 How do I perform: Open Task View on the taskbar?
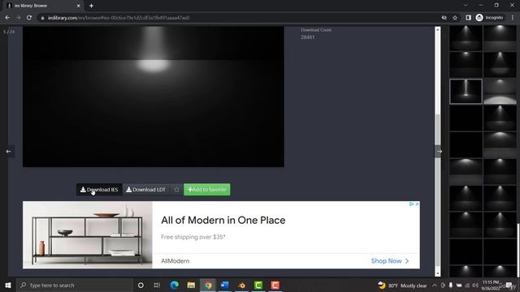click(x=157, y=285)
